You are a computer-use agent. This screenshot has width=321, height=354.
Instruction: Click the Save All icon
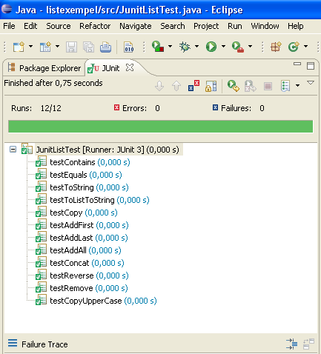[88, 47]
